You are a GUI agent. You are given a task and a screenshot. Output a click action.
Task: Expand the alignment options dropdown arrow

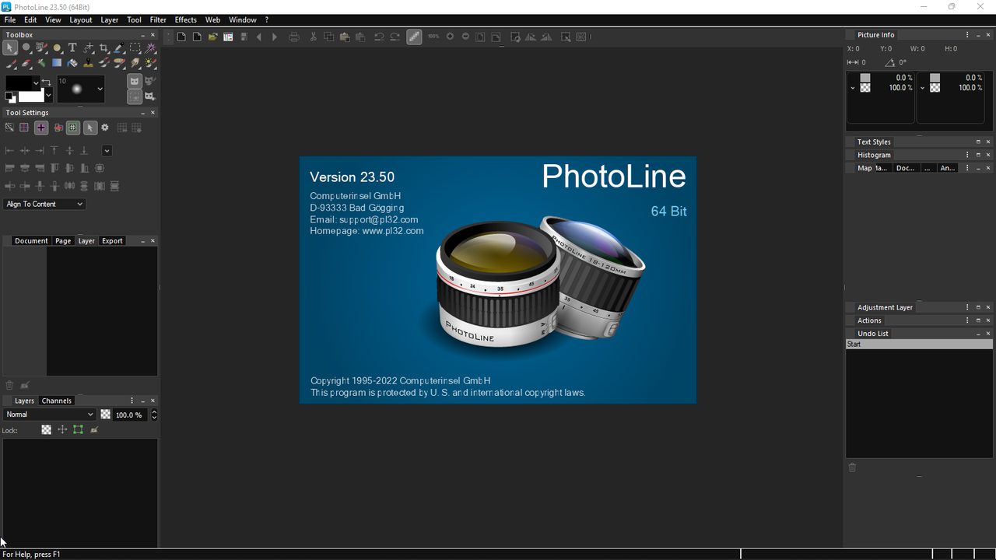pyautogui.click(x=107, y=151)
